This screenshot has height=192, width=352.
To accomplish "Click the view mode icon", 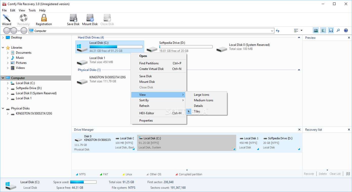I will point(296,31).
